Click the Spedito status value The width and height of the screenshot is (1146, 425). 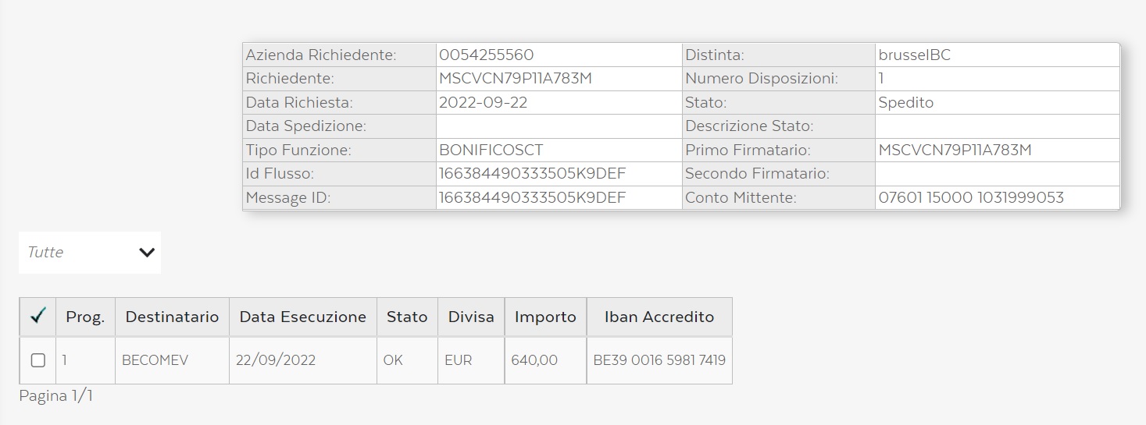click(905, 103)
